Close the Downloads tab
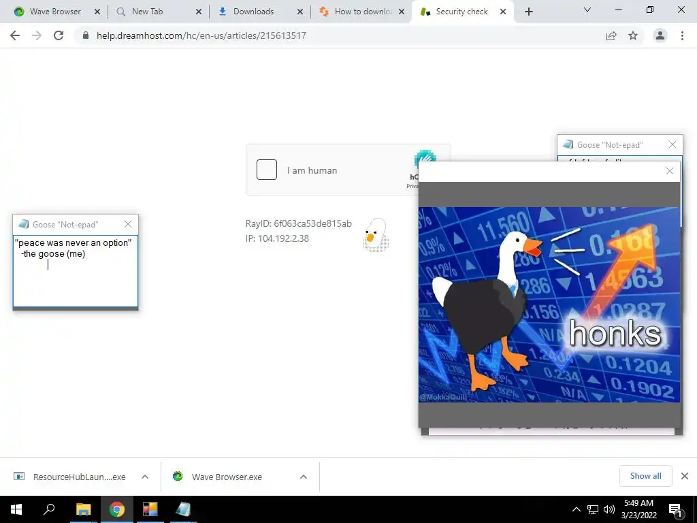Image resolution: width=697 pixels, height=523 pixels. 300,12
